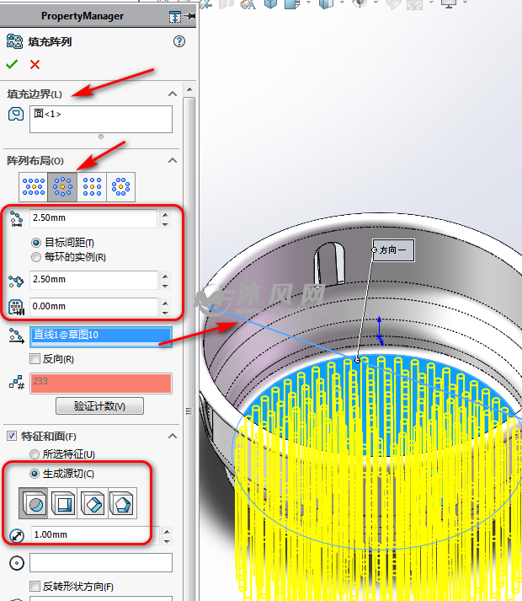Choose the polygon seed cut shape
Viewport: 522px width, 601px height.
coord(122,503)
